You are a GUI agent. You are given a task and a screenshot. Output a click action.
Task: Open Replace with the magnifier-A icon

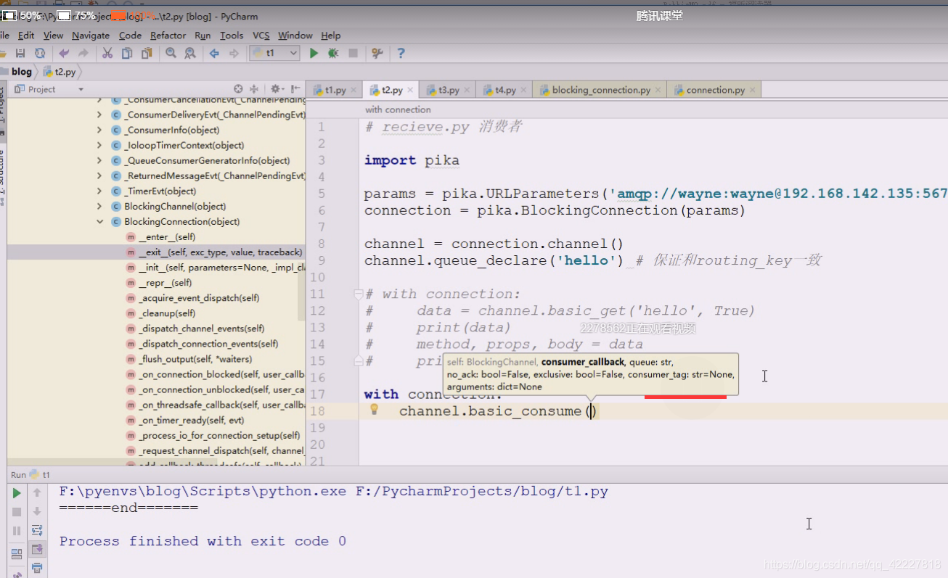click(x=190, y=53)
